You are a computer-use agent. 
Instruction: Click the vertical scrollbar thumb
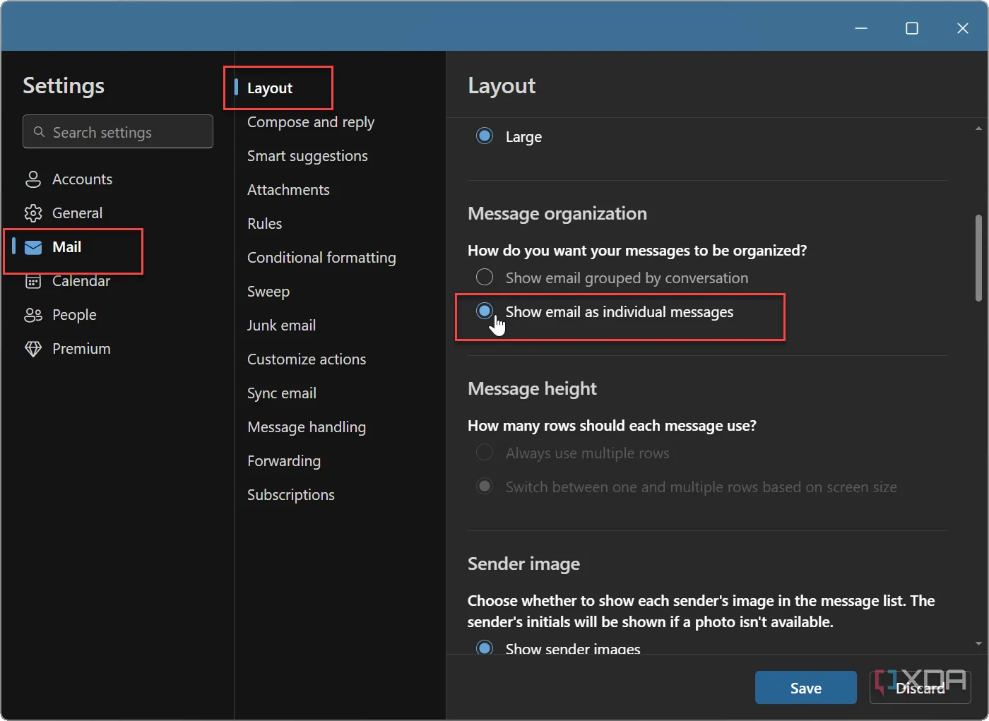tap(978, 258)
